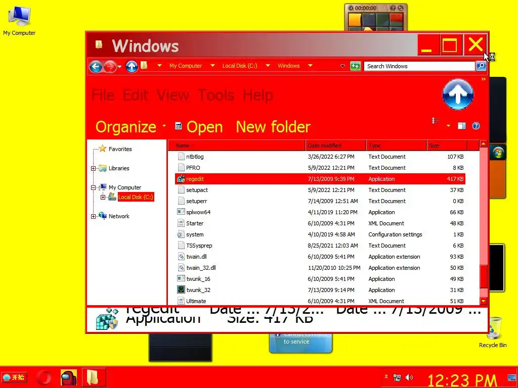
Task: Open the recent pages dropdown arrow
Action: pos(119,67)
